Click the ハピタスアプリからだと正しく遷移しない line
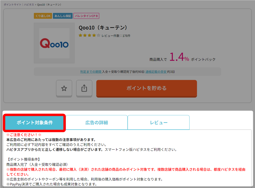Screen dimensions: 255x188 tap(92, 150)
